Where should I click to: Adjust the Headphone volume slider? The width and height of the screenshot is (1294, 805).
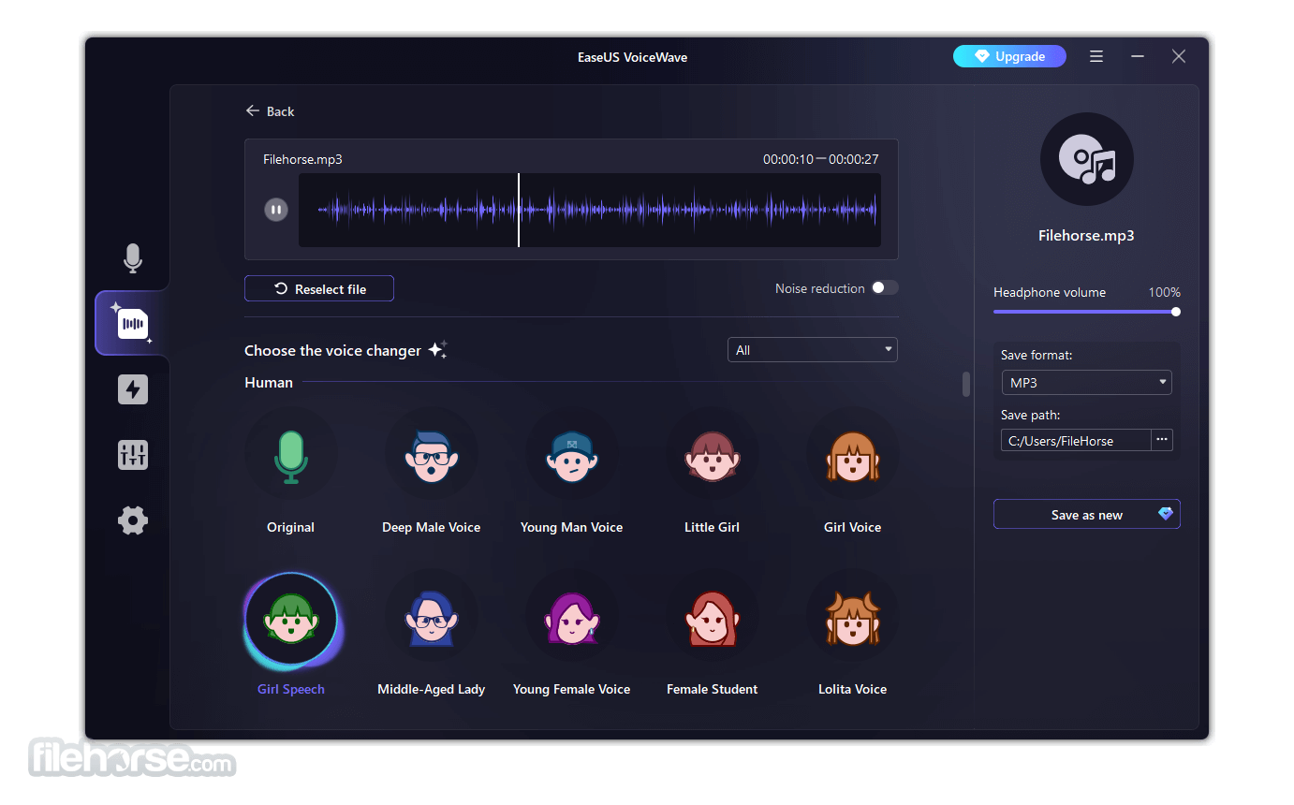click(1085, 312)
